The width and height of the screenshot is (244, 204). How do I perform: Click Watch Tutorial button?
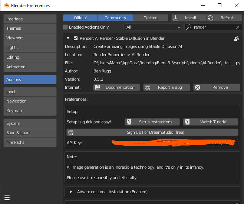pyautogui.click(x=211, y=122)
